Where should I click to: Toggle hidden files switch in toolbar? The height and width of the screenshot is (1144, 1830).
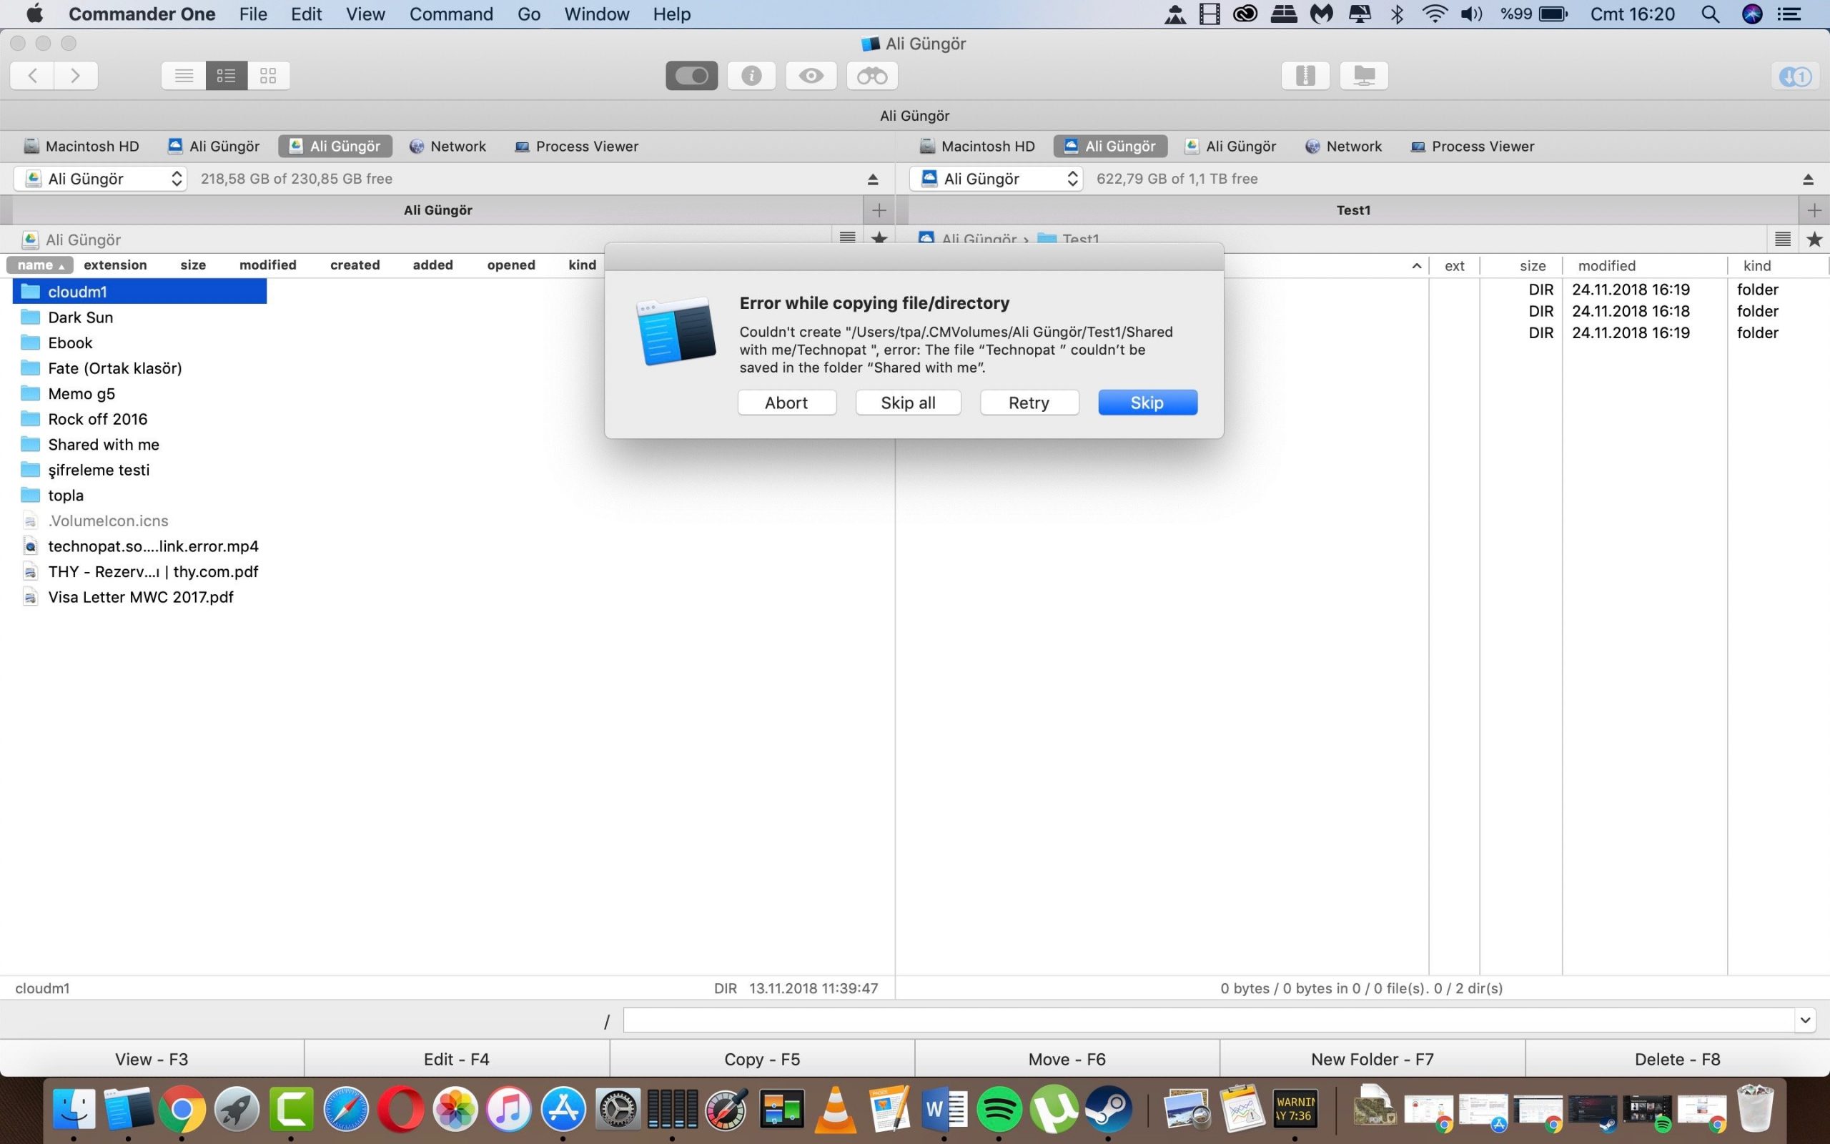tap(691, 76)
